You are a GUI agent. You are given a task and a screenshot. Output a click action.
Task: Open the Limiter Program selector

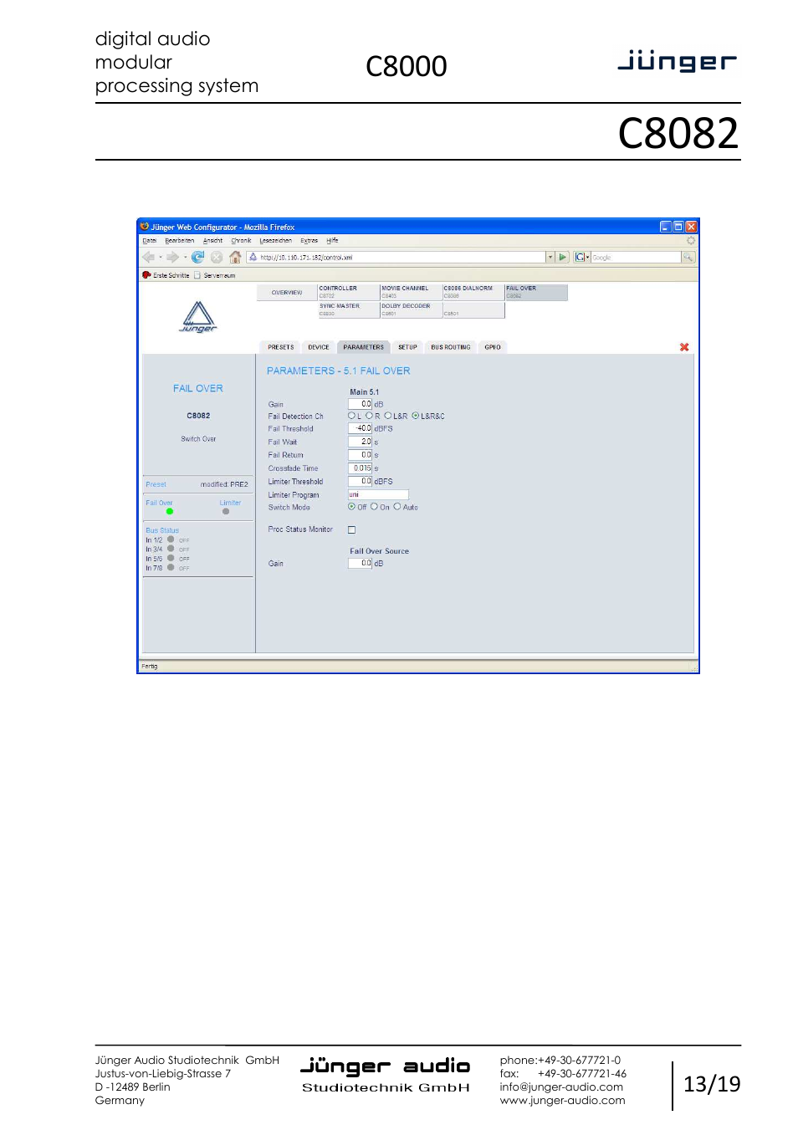pyautogui.click(x=378, y=494)
